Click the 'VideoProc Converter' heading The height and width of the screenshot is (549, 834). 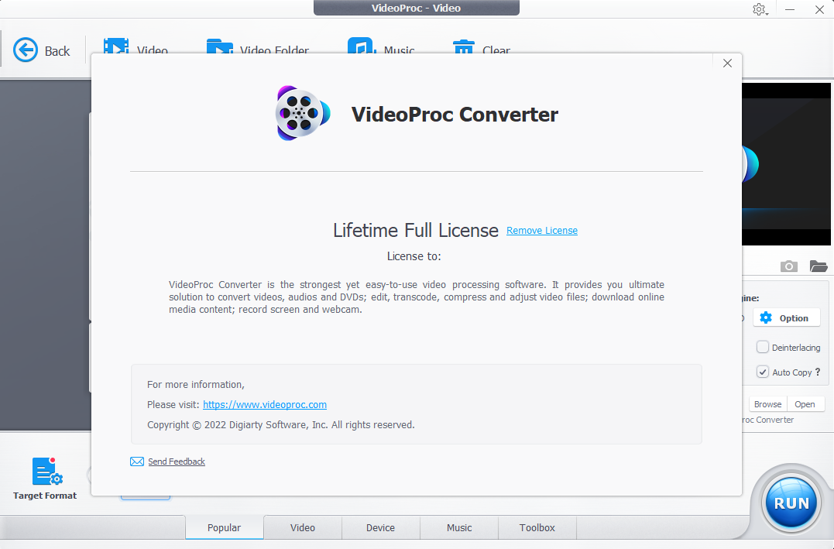455,115
